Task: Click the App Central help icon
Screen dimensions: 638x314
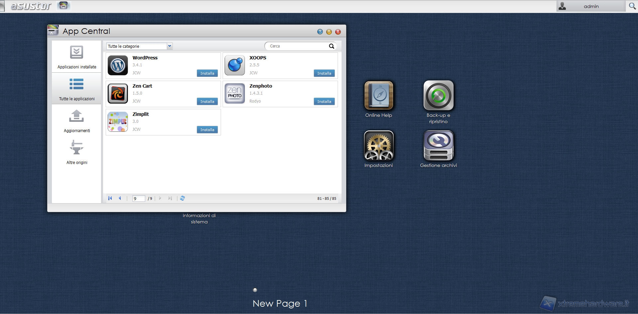Action: [x=320, y=32]
